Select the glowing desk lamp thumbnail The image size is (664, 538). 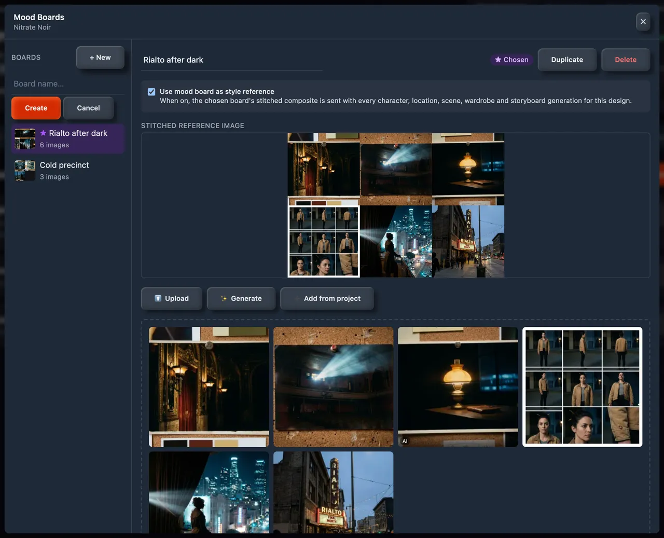[x=458, y=387]
